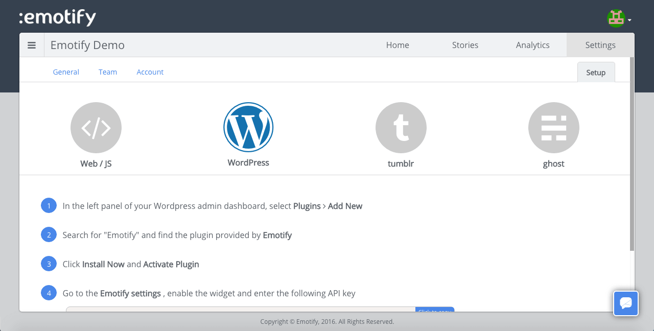Open General settings sub-tab
Image resolution: width=654 pixels, height=331 pixels.
click(x=66, y=72)
